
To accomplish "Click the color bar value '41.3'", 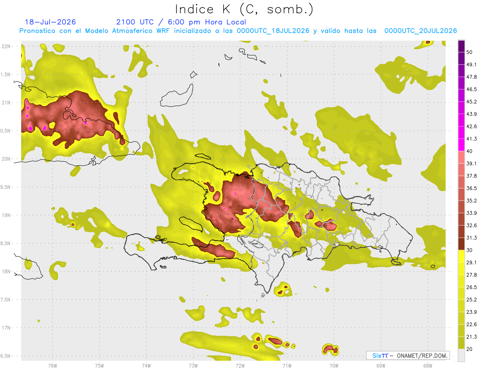I will click(x=472, y=139).
